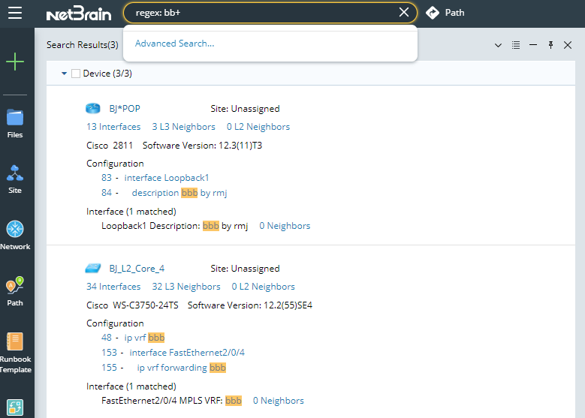
Task: Click config line 48 ip vrf bbb
Action: (x=143, y=338)
